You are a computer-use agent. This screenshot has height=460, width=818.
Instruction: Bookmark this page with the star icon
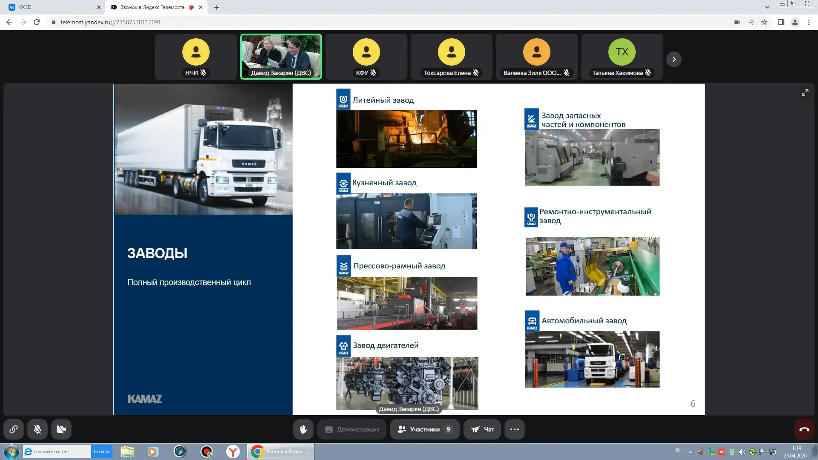pos(764,22)
